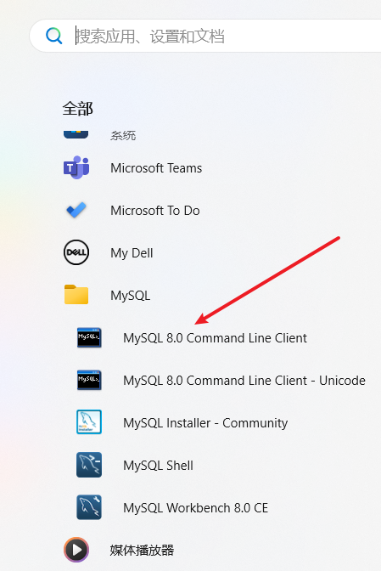Launch MySQL Workbench 8.0 CE icon
Viewport: 381px width, 571px height.
pyautogui.click(x=89, y=507)
